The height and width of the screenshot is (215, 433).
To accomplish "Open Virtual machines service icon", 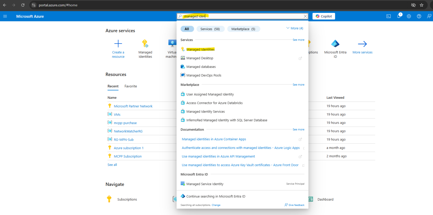I will [x=172, y=43].
